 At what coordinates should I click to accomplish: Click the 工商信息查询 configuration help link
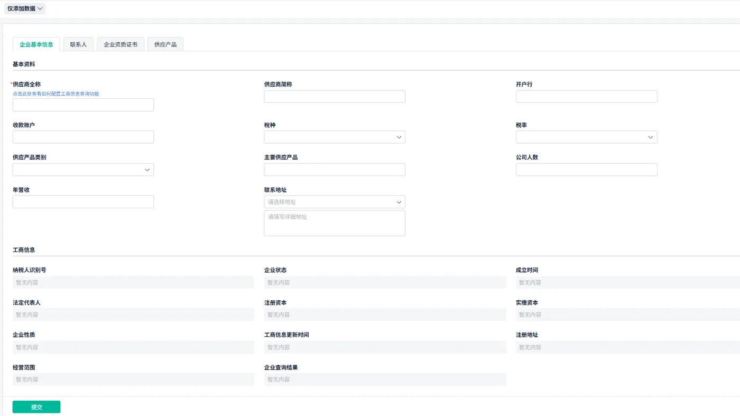coord(56,94)
